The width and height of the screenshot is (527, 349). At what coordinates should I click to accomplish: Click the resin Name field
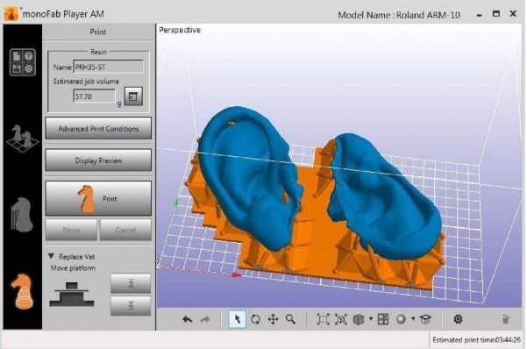pyautogui.click(x=108, y=67)
